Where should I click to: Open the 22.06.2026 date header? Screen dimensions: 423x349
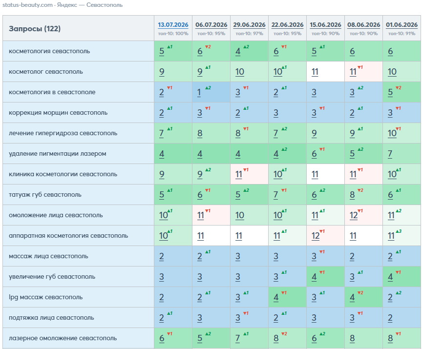287,25
